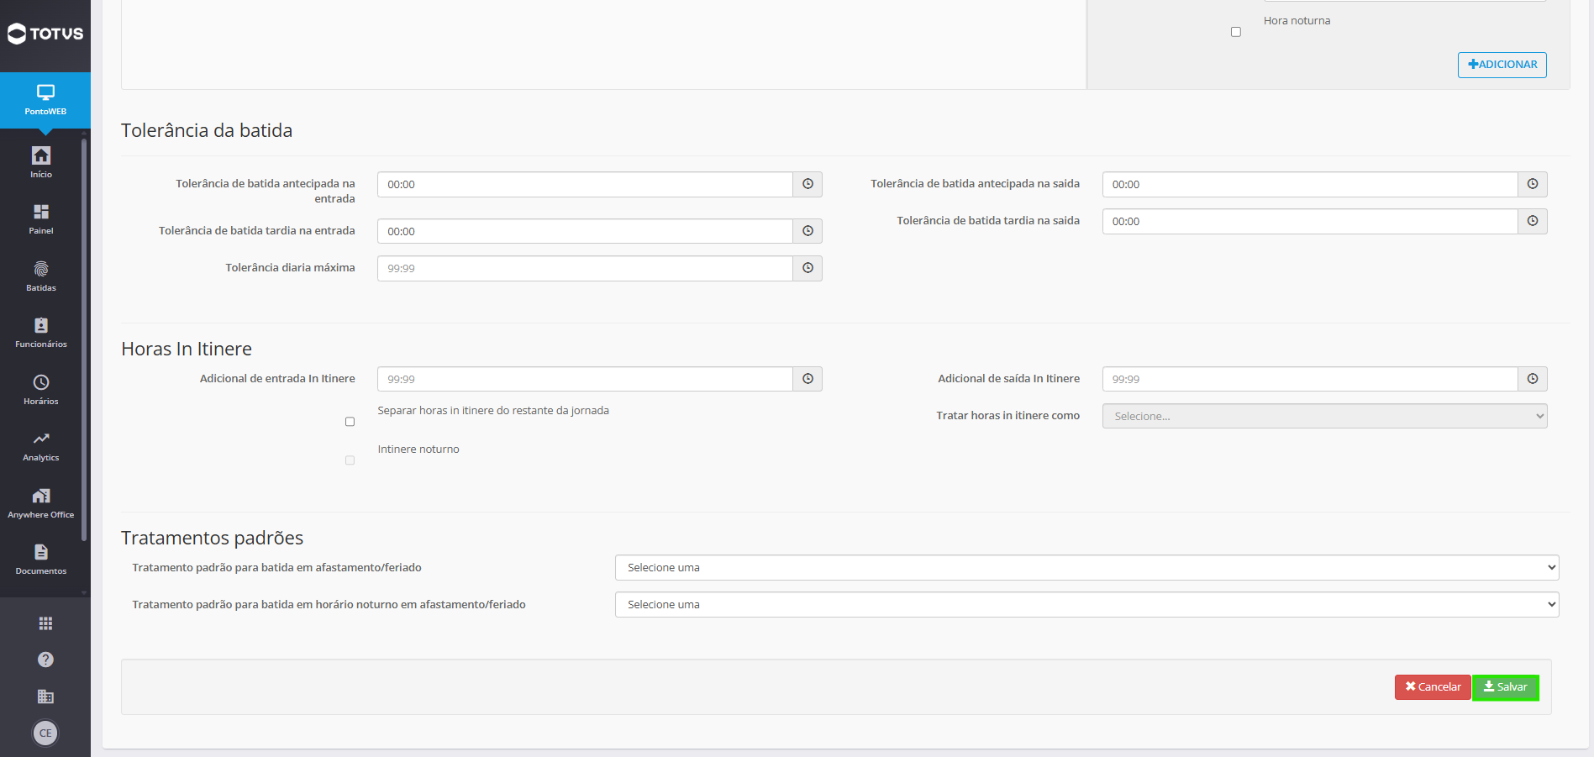Open the help question mark icon

coord(45,660)
